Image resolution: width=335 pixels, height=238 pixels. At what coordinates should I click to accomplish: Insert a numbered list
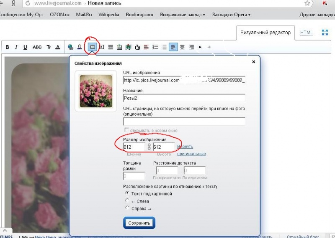point(155,47)
